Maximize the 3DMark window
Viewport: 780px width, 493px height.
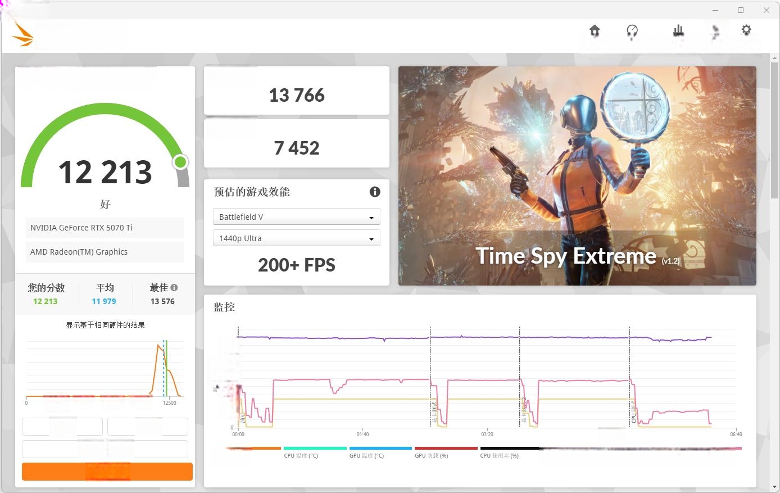click(741, 10)
